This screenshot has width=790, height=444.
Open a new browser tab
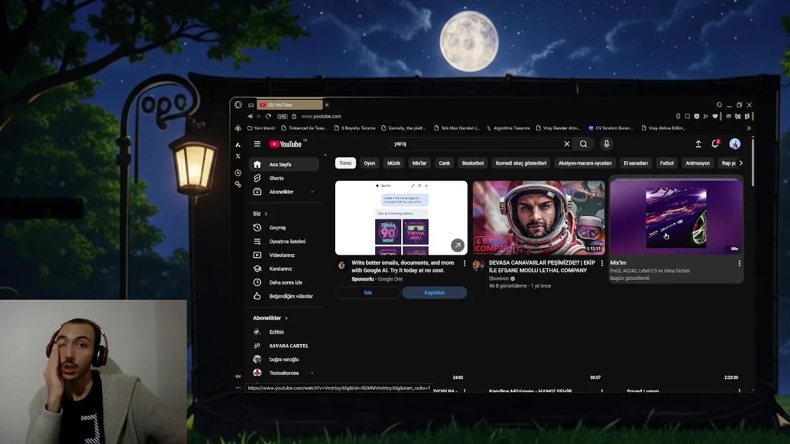326,105
